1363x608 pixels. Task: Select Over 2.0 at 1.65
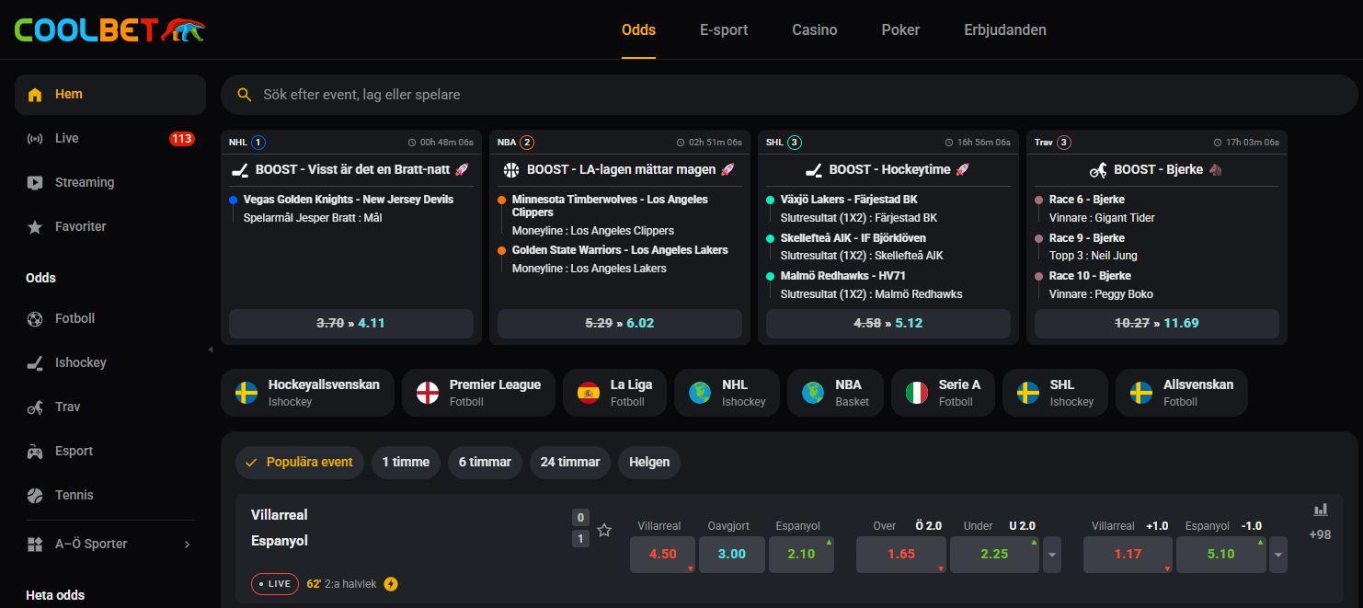[901, 554]
